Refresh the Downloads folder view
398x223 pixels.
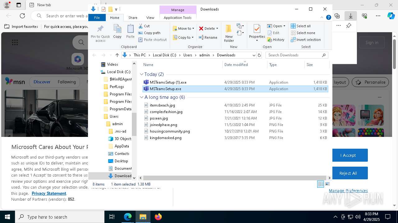(259, 55)
